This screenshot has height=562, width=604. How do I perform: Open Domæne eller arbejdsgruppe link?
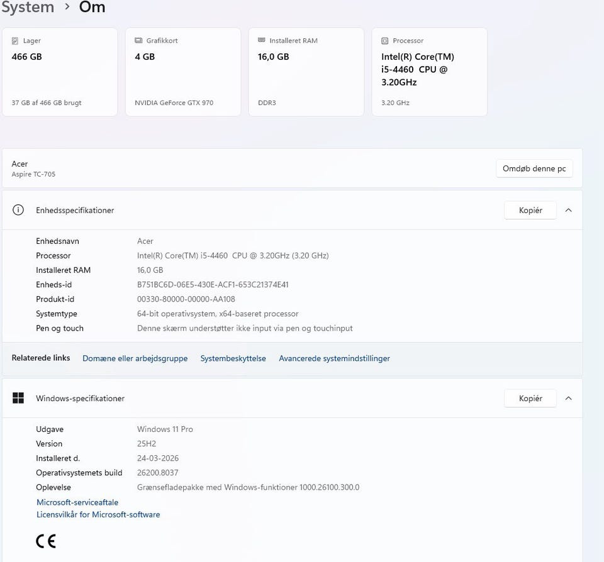135,358
